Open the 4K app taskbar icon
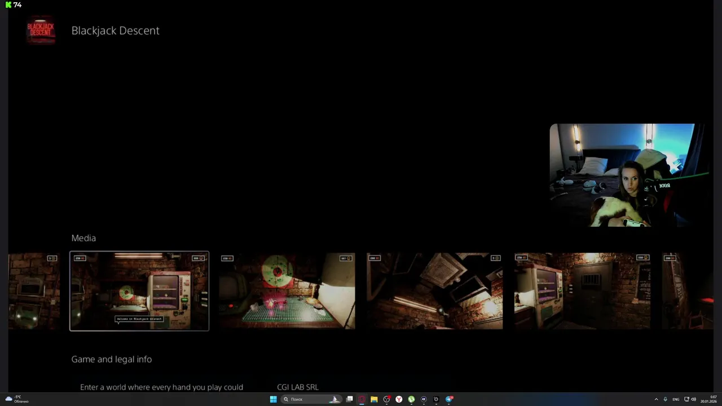722x406 pixels. [424, 399]
